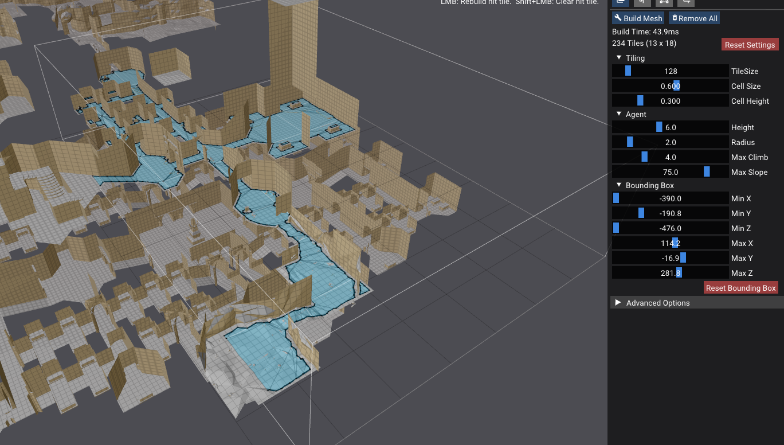Collapse the Tiling section
Screen dimensions: 784x445
pyautogui.click(x=619, y=58)
